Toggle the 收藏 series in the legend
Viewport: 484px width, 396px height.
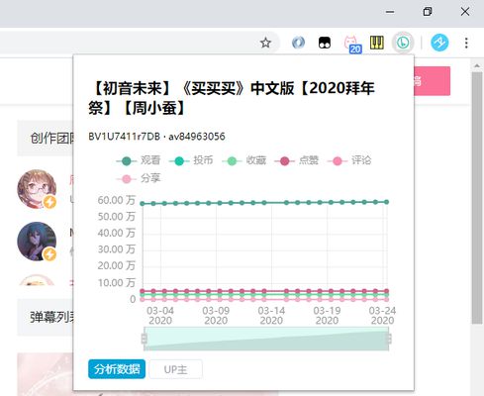(x=243, y=160)
